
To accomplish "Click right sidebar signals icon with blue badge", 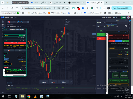I will pos(130,21).
